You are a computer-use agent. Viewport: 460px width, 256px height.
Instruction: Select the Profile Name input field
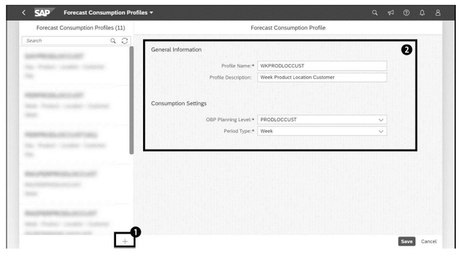click(323, 66)
